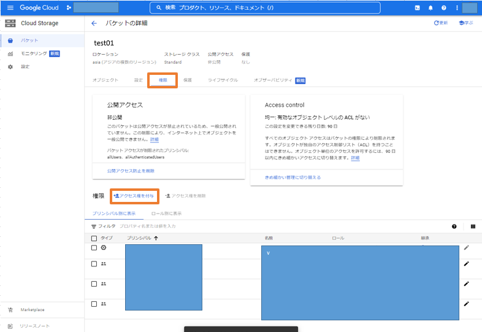Screen dimensions: 482x332
Task: Edit fourth principal row with pencil icon
Action: 466,304
